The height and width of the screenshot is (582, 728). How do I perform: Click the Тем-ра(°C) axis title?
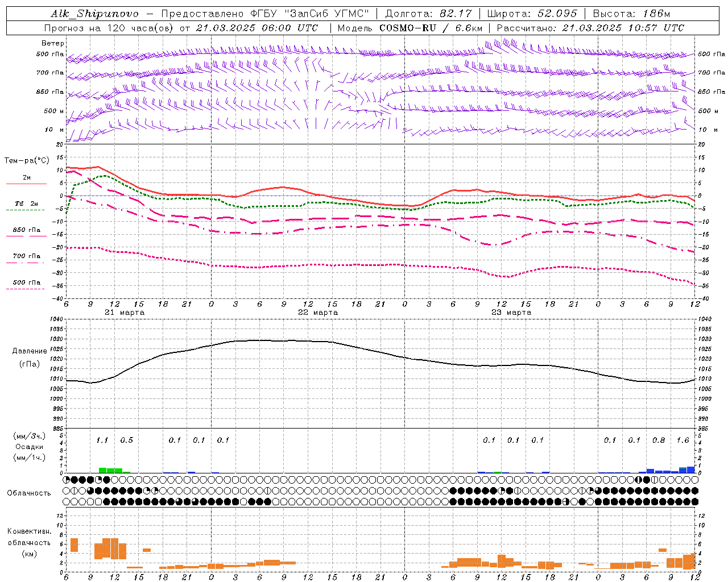click(x=27, y=161)
